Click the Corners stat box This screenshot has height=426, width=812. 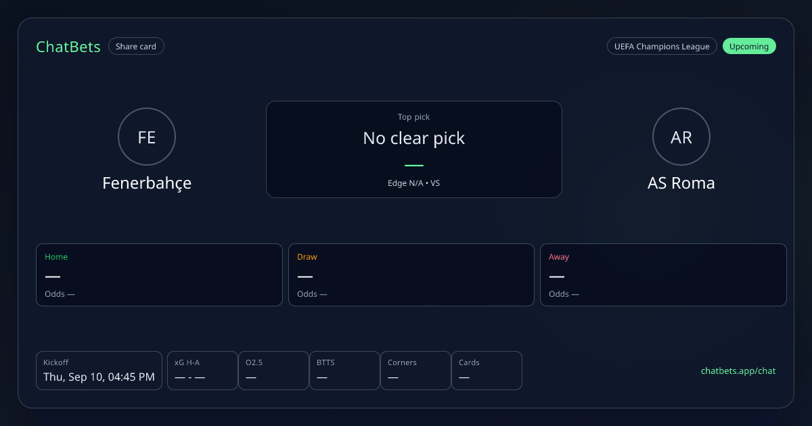pyautogui.click(x=415, y=371)
